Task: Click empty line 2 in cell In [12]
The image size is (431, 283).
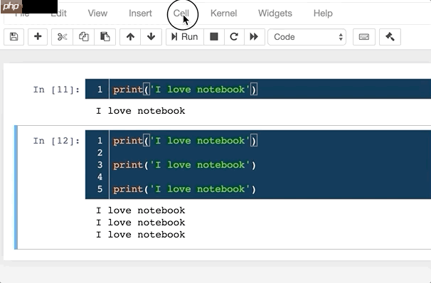Action: [270, 153]
